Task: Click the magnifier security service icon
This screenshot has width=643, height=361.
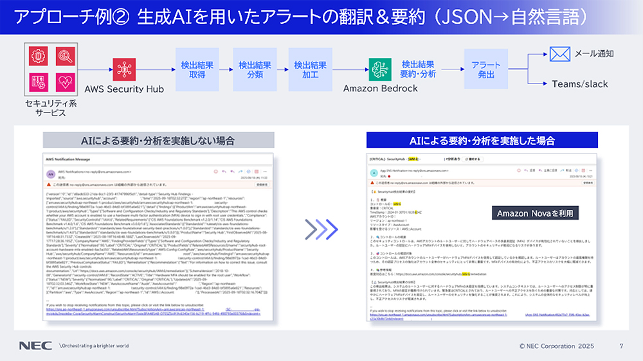Action: (x=66, y=57)
